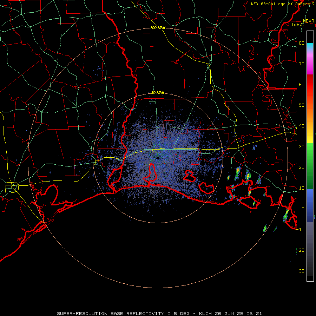Image resolution: width=316 pixels, height=316 pixels.
Task: Click the black radar site dot at center
Action: tap(158, 158)
